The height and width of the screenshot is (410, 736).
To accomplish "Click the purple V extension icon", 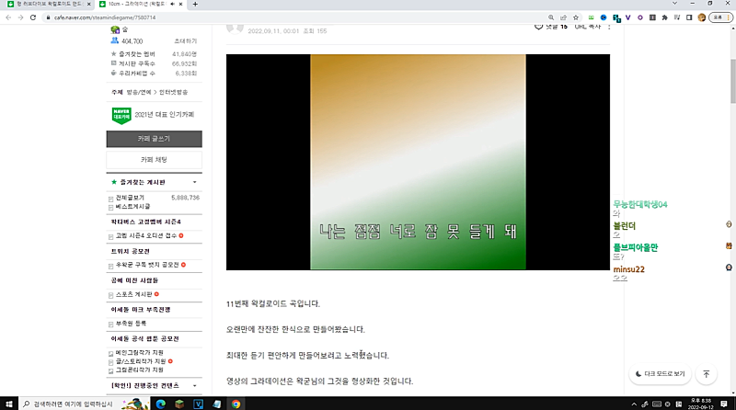I will [x=628, y=17].
